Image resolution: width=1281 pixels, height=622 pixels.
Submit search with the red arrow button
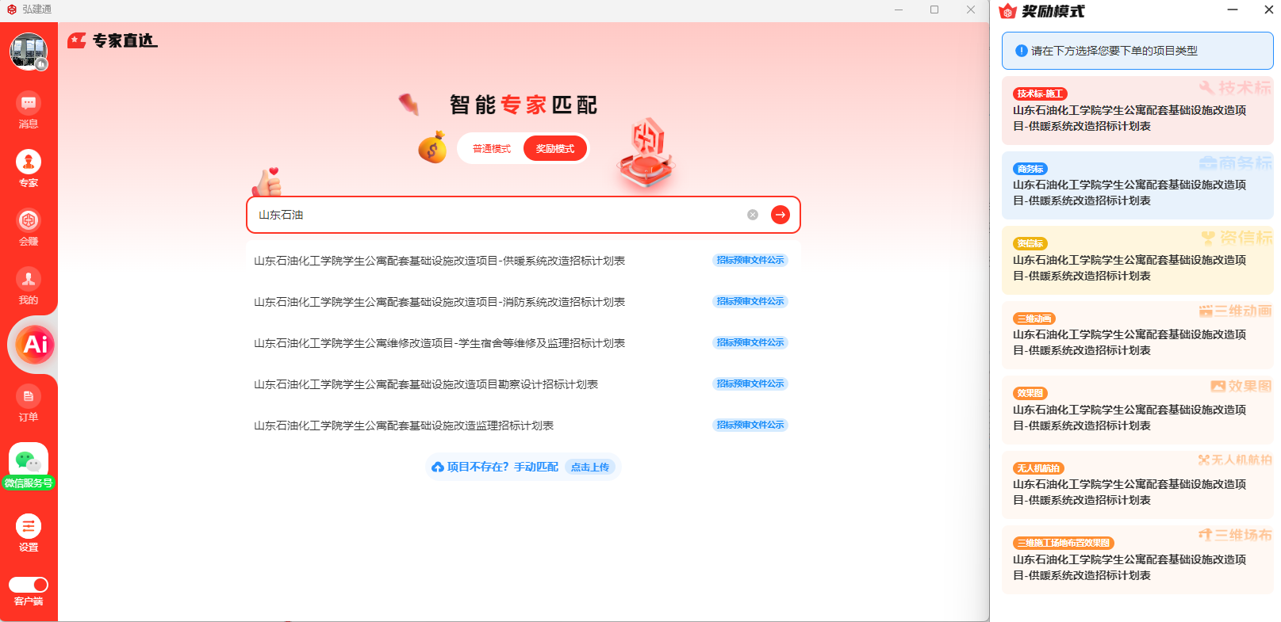point(780,215)
